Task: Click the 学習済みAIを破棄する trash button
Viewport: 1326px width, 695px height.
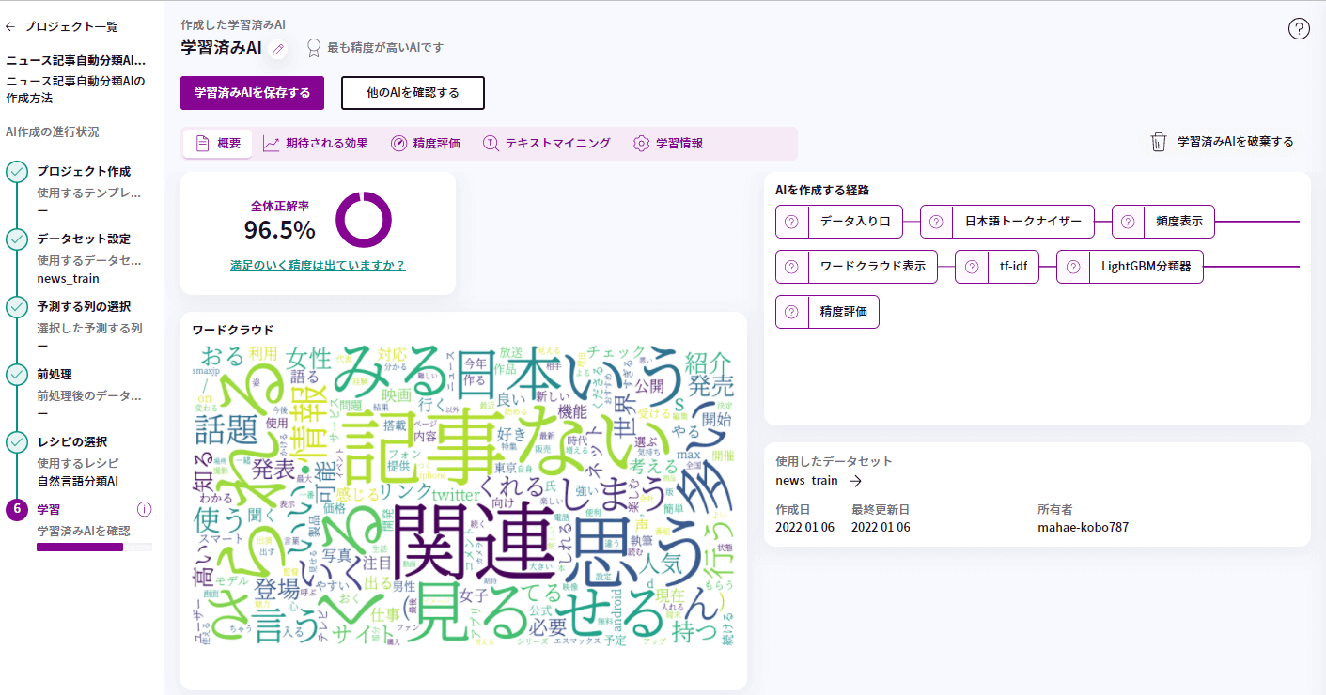Action: coord(1223,142)
